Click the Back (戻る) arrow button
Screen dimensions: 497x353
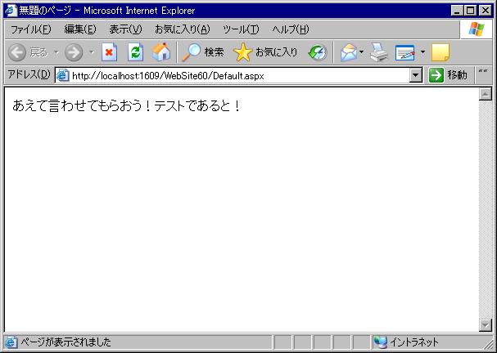pyautogui.click(x=17, y=52)
